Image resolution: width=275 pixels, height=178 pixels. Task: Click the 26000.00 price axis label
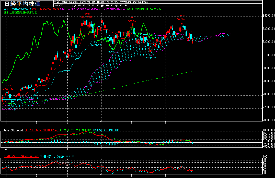click(269, 120)
